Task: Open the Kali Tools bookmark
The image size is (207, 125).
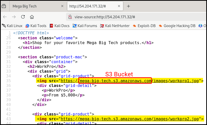Action: point(36,26)
